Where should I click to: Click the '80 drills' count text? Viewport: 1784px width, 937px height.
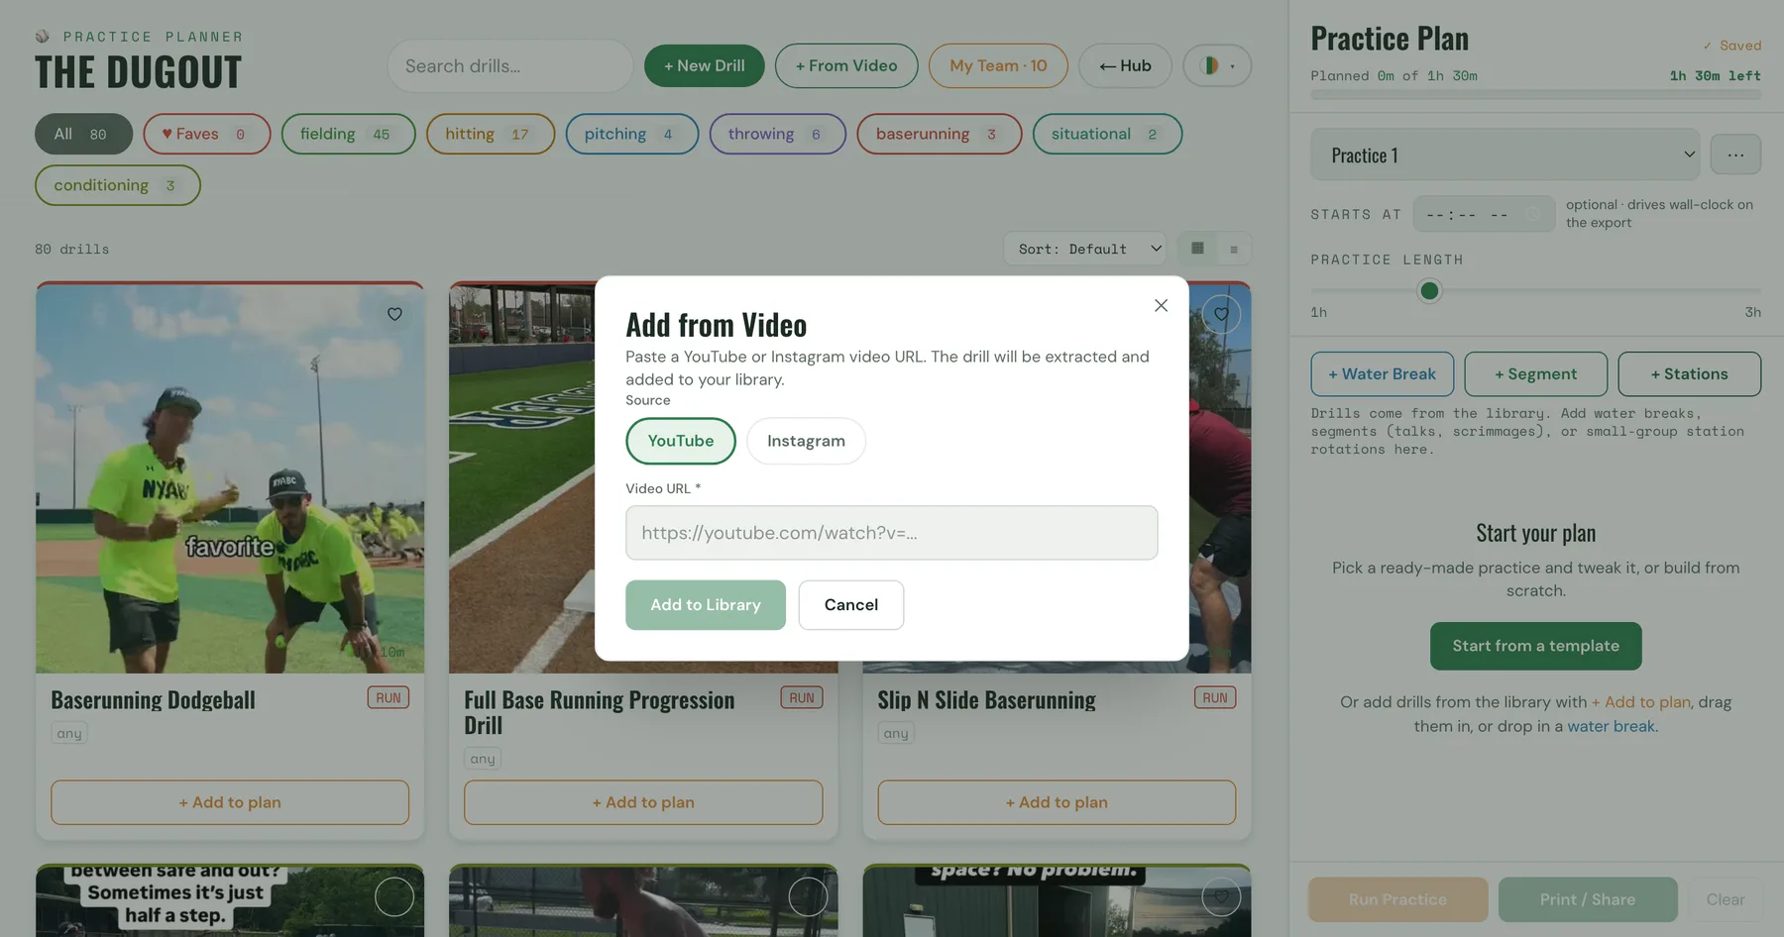[72, 249]
